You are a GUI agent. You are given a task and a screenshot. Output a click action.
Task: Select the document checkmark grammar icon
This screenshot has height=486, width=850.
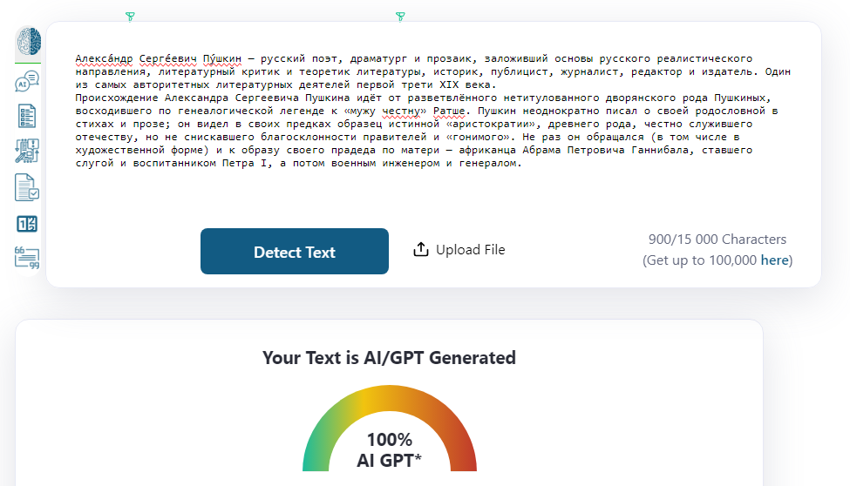coord(27,187)
